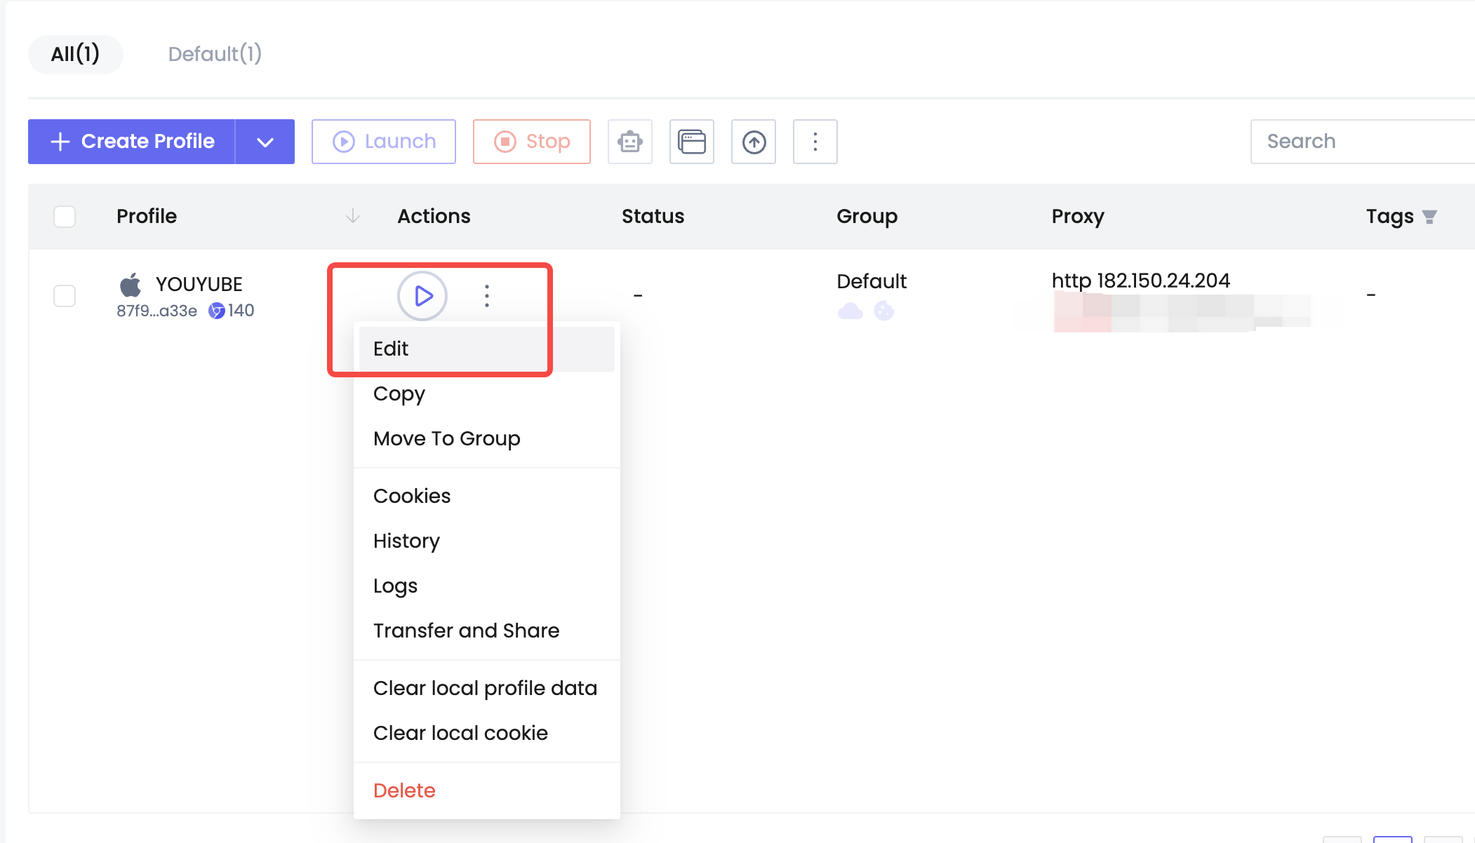Toggle the Profile column sort arrow

point(352,216)
